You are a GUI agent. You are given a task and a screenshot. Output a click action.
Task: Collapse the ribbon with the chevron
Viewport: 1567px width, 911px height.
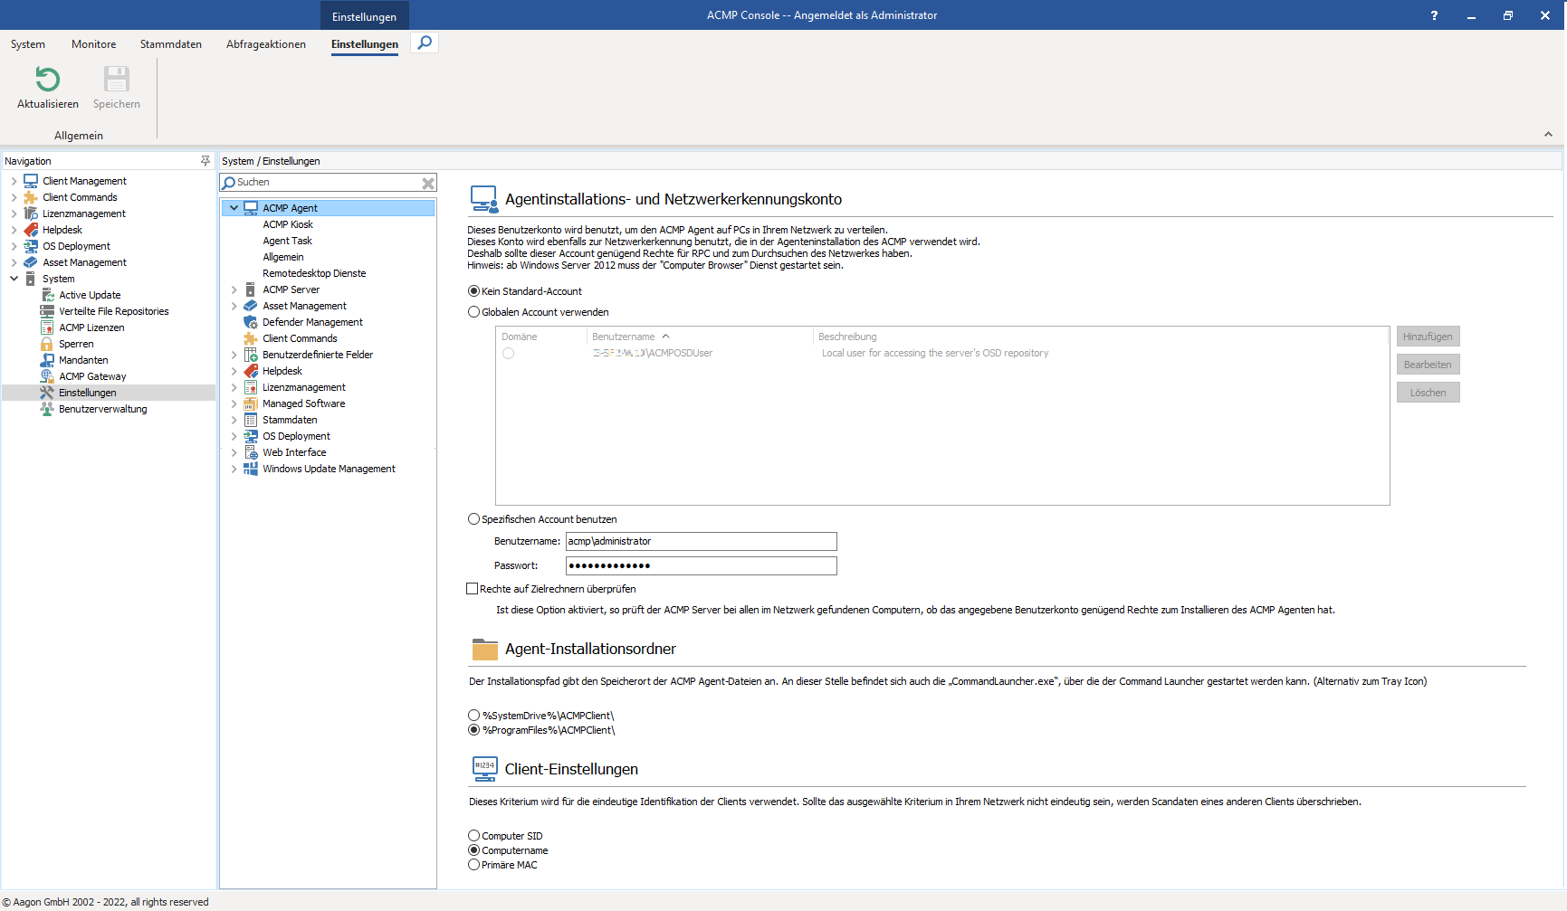pyautogui.click(x=1548, y=134)
